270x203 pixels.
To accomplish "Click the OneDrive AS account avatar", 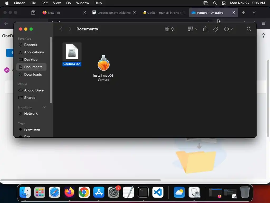I will pyautogui.click(x=7, y=70).
